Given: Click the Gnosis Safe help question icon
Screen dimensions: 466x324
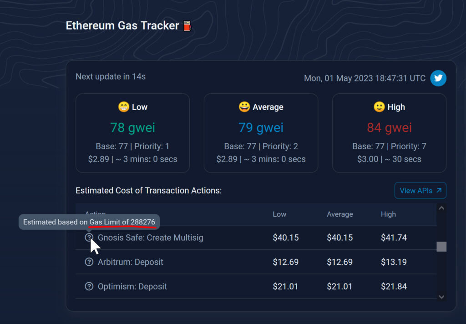Looking at the screenshot, I should [89, 238].
